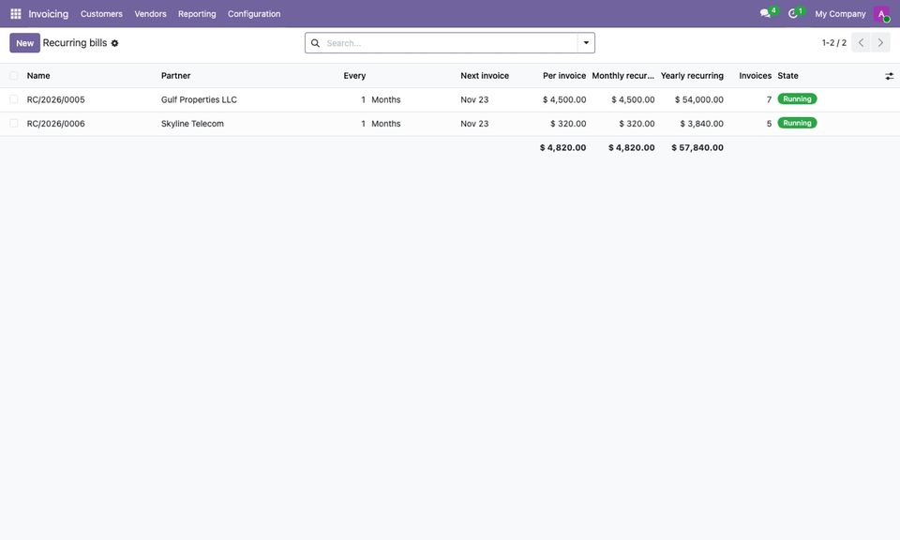The width and height of the screenshot is (900, 540).
Task: Sort by the Per invoice column header
Action: 564,76
